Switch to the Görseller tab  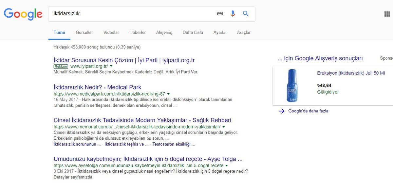pos(84,33)
